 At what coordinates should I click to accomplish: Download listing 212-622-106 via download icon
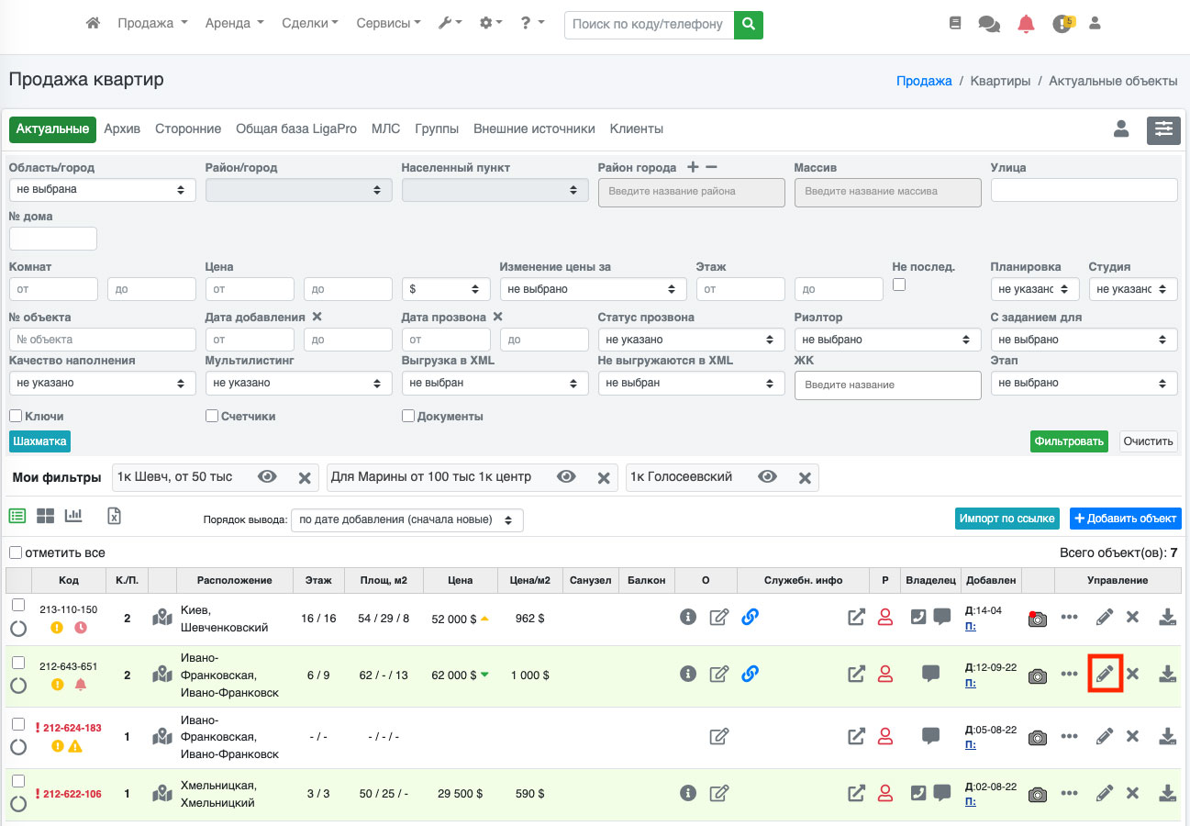1167,793
